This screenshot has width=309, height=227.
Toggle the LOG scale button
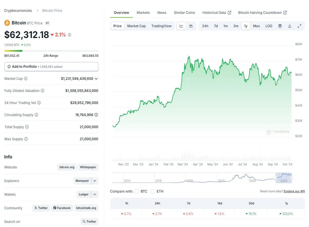(x=269, y=26)
